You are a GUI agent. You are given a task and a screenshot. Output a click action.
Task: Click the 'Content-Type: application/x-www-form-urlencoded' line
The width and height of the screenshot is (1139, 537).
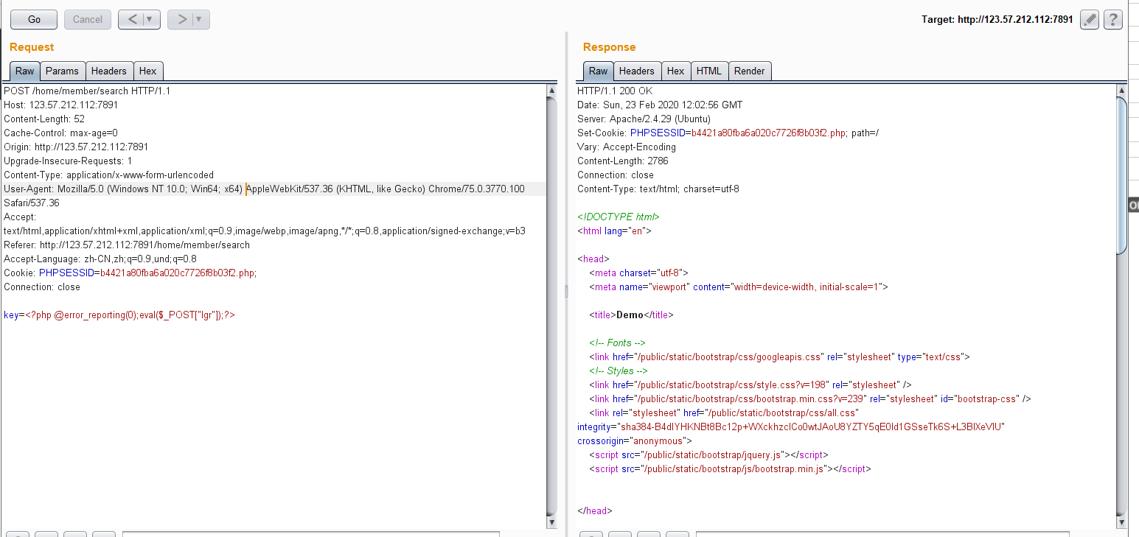tap(108, 175)
